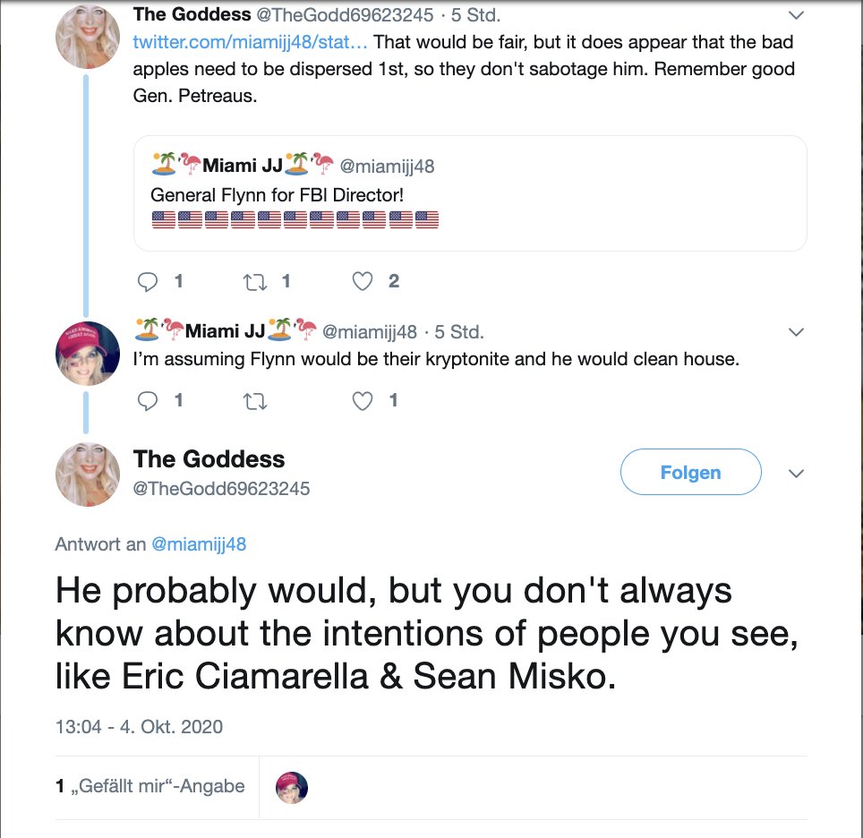Open small avatar of the liker
Image resolution: width=863 pixels, height=838 pixels.
coord(292,787)
